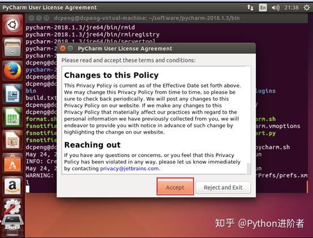Screen dimensions: 313x238
Task: Launch Firefox from the dock
Action: pos(12,71)
